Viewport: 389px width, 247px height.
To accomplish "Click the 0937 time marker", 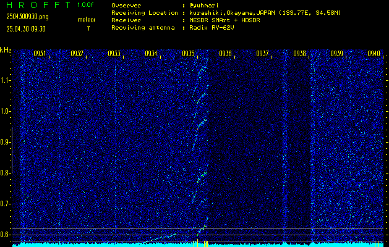I will 262,54.
